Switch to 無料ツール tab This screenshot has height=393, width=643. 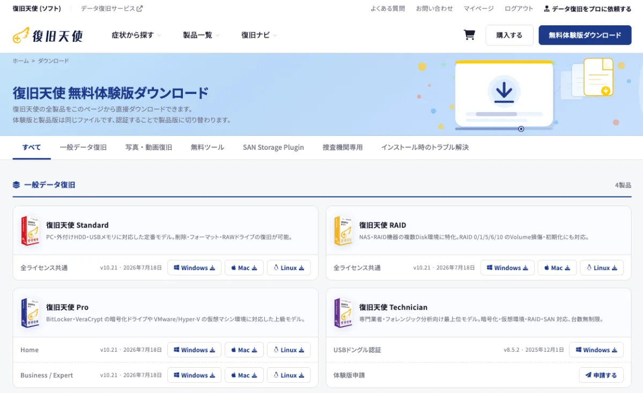[x=207, y=148]
